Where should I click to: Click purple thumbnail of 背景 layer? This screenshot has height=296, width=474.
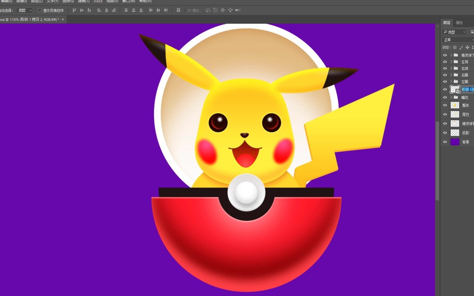tap(455, 142)
